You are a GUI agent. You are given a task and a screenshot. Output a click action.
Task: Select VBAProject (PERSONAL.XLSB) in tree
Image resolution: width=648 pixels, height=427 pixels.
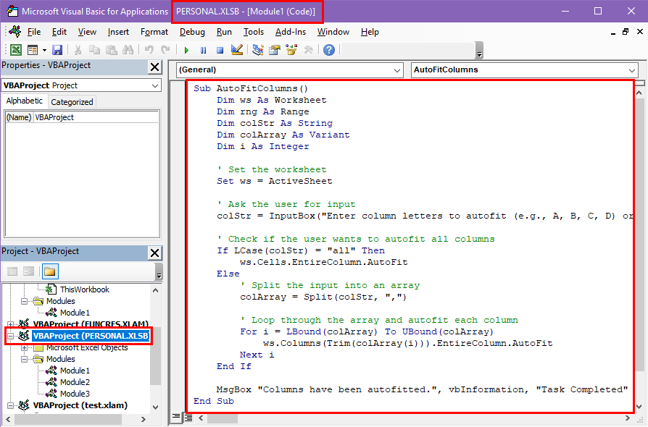click(91, 337)
